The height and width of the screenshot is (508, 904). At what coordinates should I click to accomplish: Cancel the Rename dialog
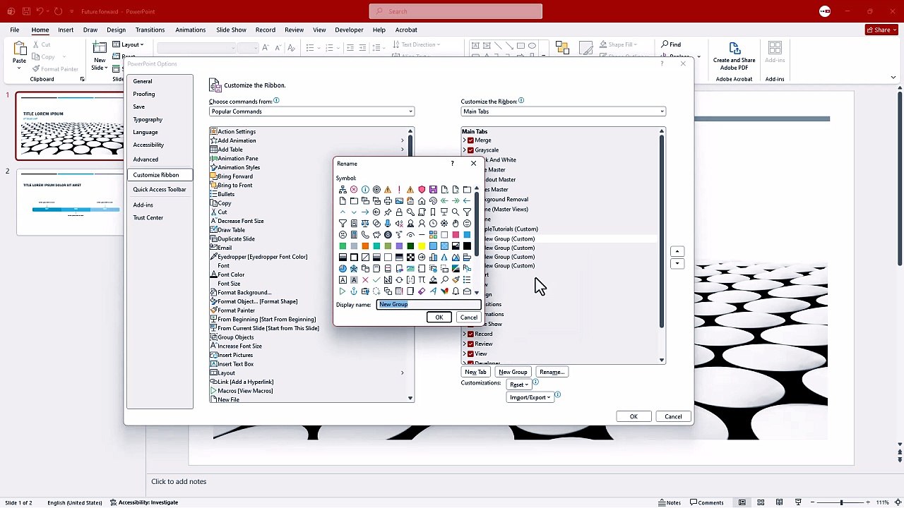468,317
